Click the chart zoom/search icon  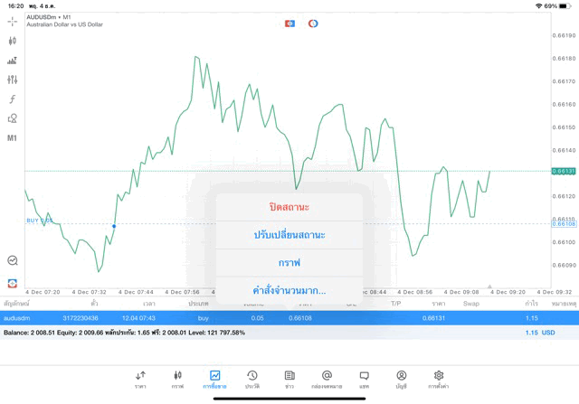click(x=13, y=260)
